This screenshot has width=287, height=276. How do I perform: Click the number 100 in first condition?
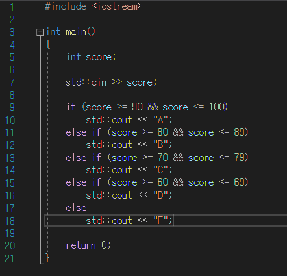217,107
